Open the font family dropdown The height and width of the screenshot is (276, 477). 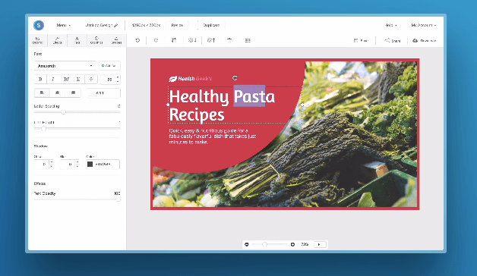65,66
